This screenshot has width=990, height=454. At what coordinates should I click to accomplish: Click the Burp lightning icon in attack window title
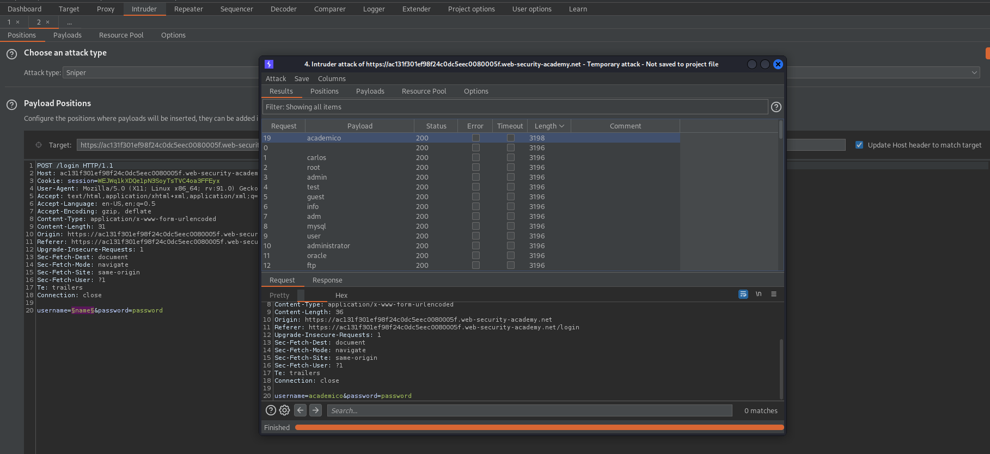point(268,64)
